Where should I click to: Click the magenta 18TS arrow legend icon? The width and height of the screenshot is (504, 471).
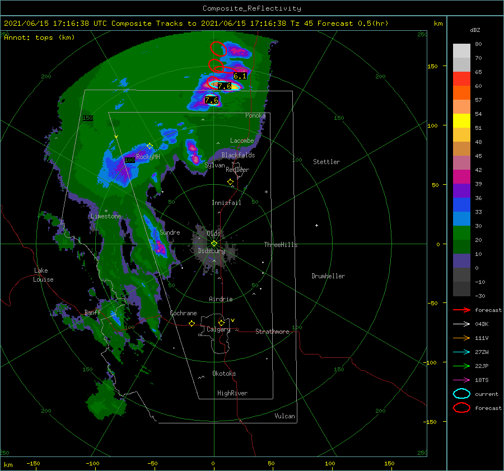[461, 380]
